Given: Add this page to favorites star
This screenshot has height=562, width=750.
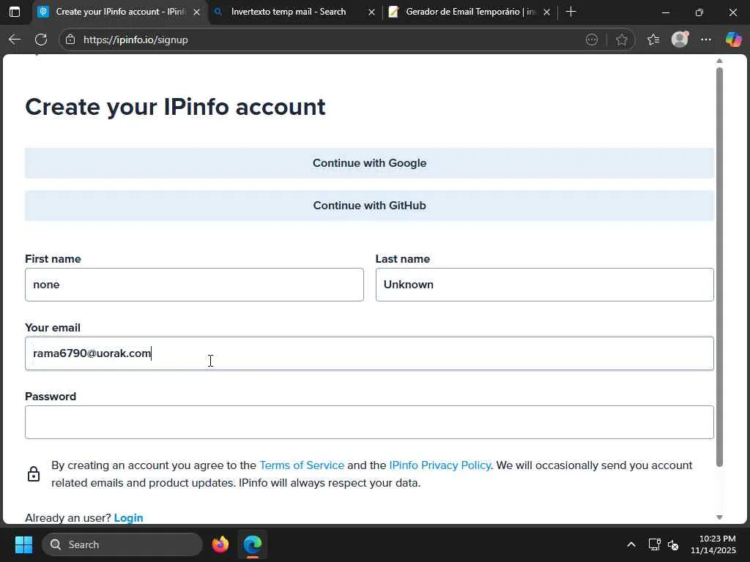Looking at the screenshot, I should click(x=621, y=40).
